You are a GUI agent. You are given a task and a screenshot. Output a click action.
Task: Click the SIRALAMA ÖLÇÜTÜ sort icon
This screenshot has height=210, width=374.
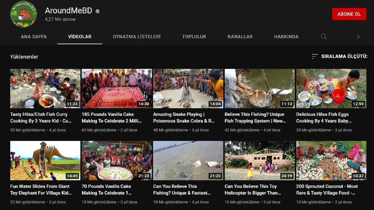click(x=315, y=56)
